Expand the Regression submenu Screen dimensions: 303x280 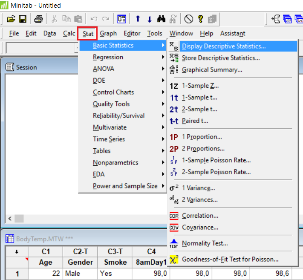click(122, 57)
